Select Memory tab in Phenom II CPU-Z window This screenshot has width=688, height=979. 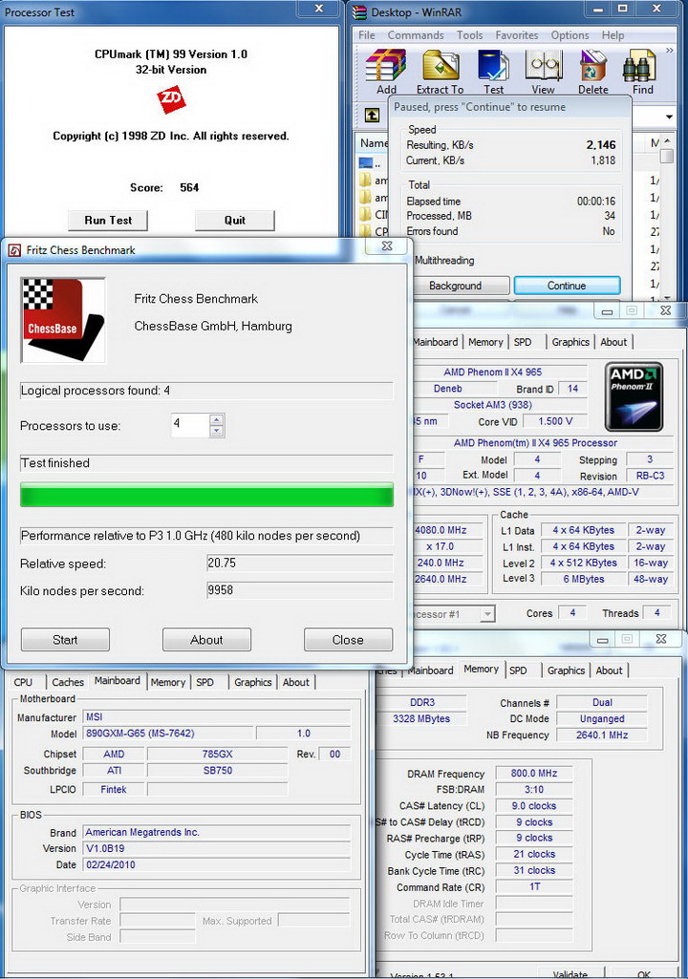pos(485,342)
